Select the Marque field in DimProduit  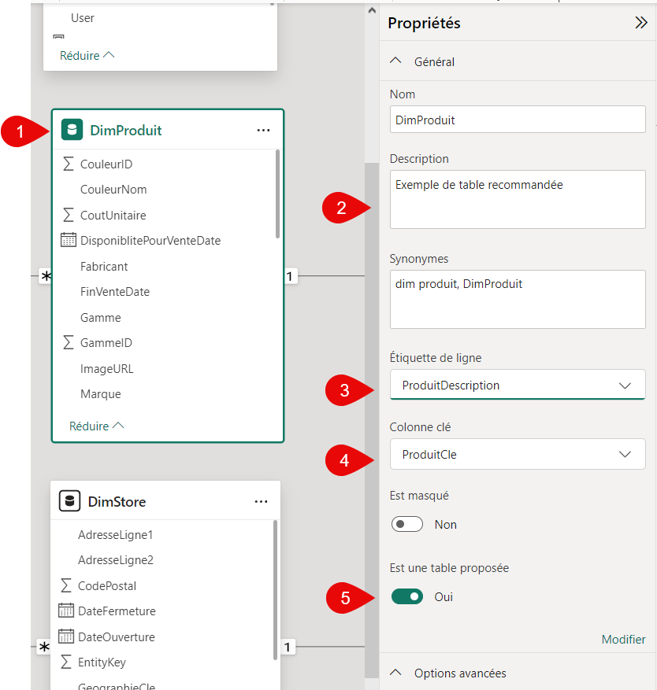coord(101,394)
